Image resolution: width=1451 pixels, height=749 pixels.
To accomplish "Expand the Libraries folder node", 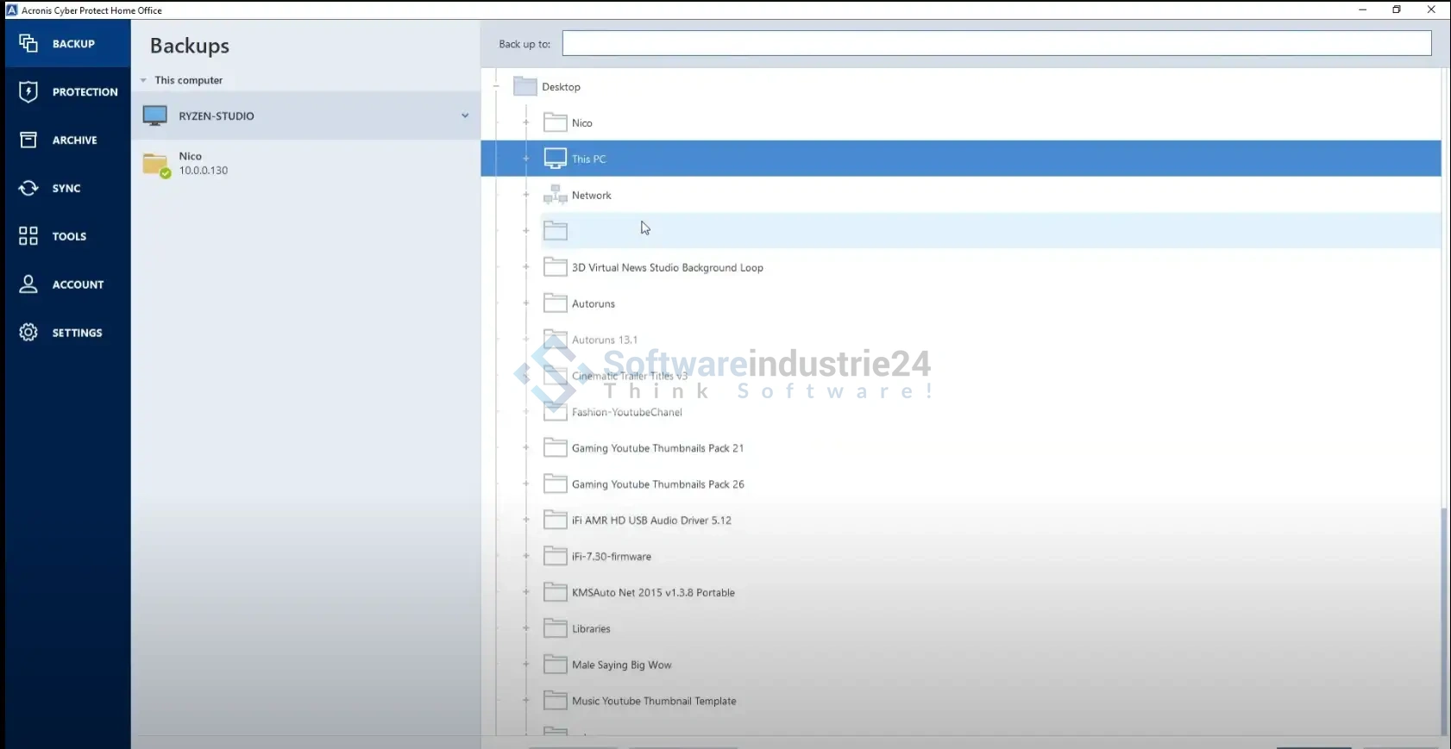I will pyautogui.click(x=525, y=628).
